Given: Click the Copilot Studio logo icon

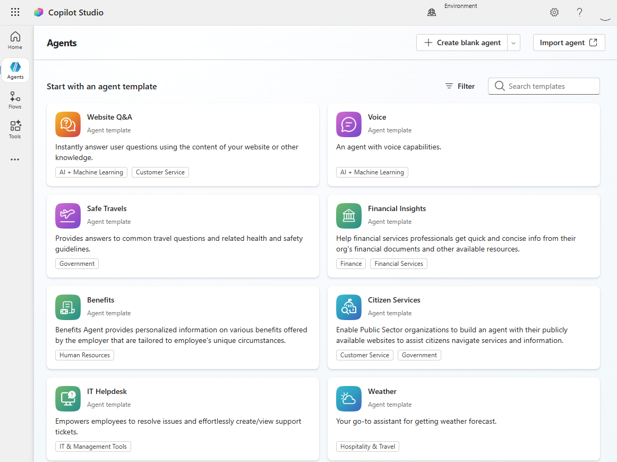Looking at the screenshot, I should [x=39, y=12].
